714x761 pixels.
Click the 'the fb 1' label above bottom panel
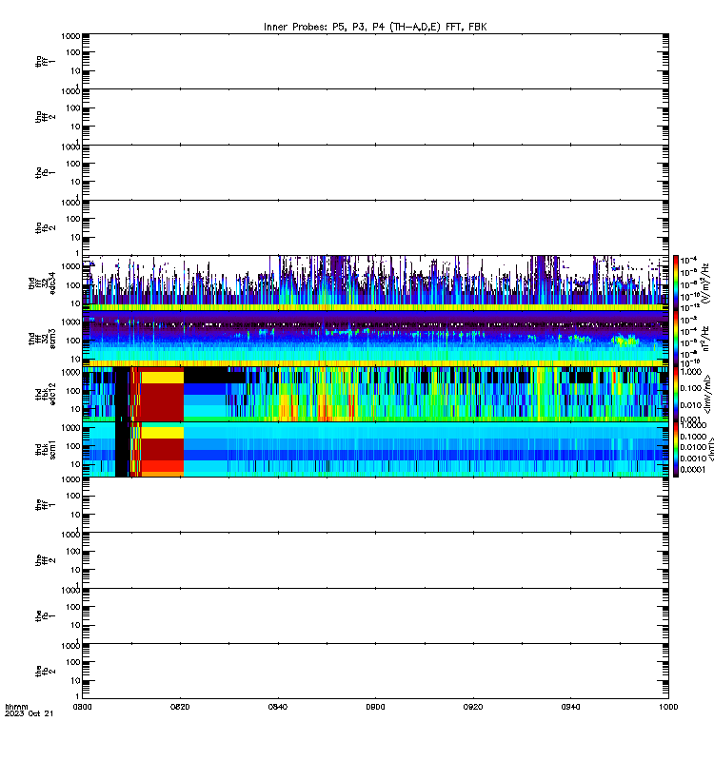click(x=45, y=615)
